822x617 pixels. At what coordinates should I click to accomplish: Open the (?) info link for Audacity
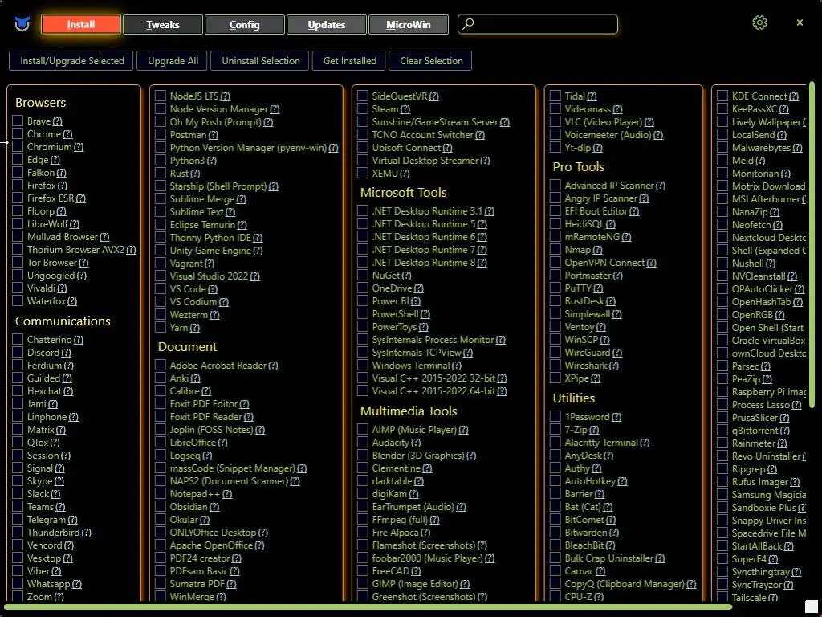click(416, 443)
